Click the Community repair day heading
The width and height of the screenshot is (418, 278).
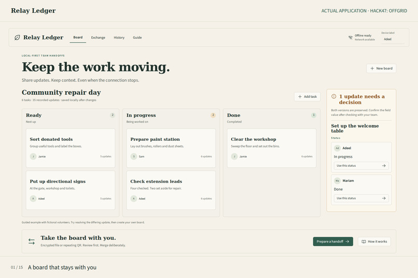pos(61,92)
